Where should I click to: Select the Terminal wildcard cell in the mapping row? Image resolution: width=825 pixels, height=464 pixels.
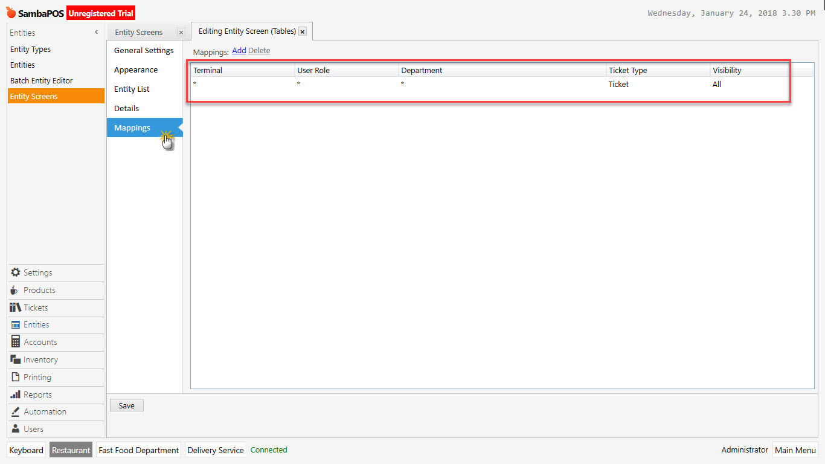(242, 84)
